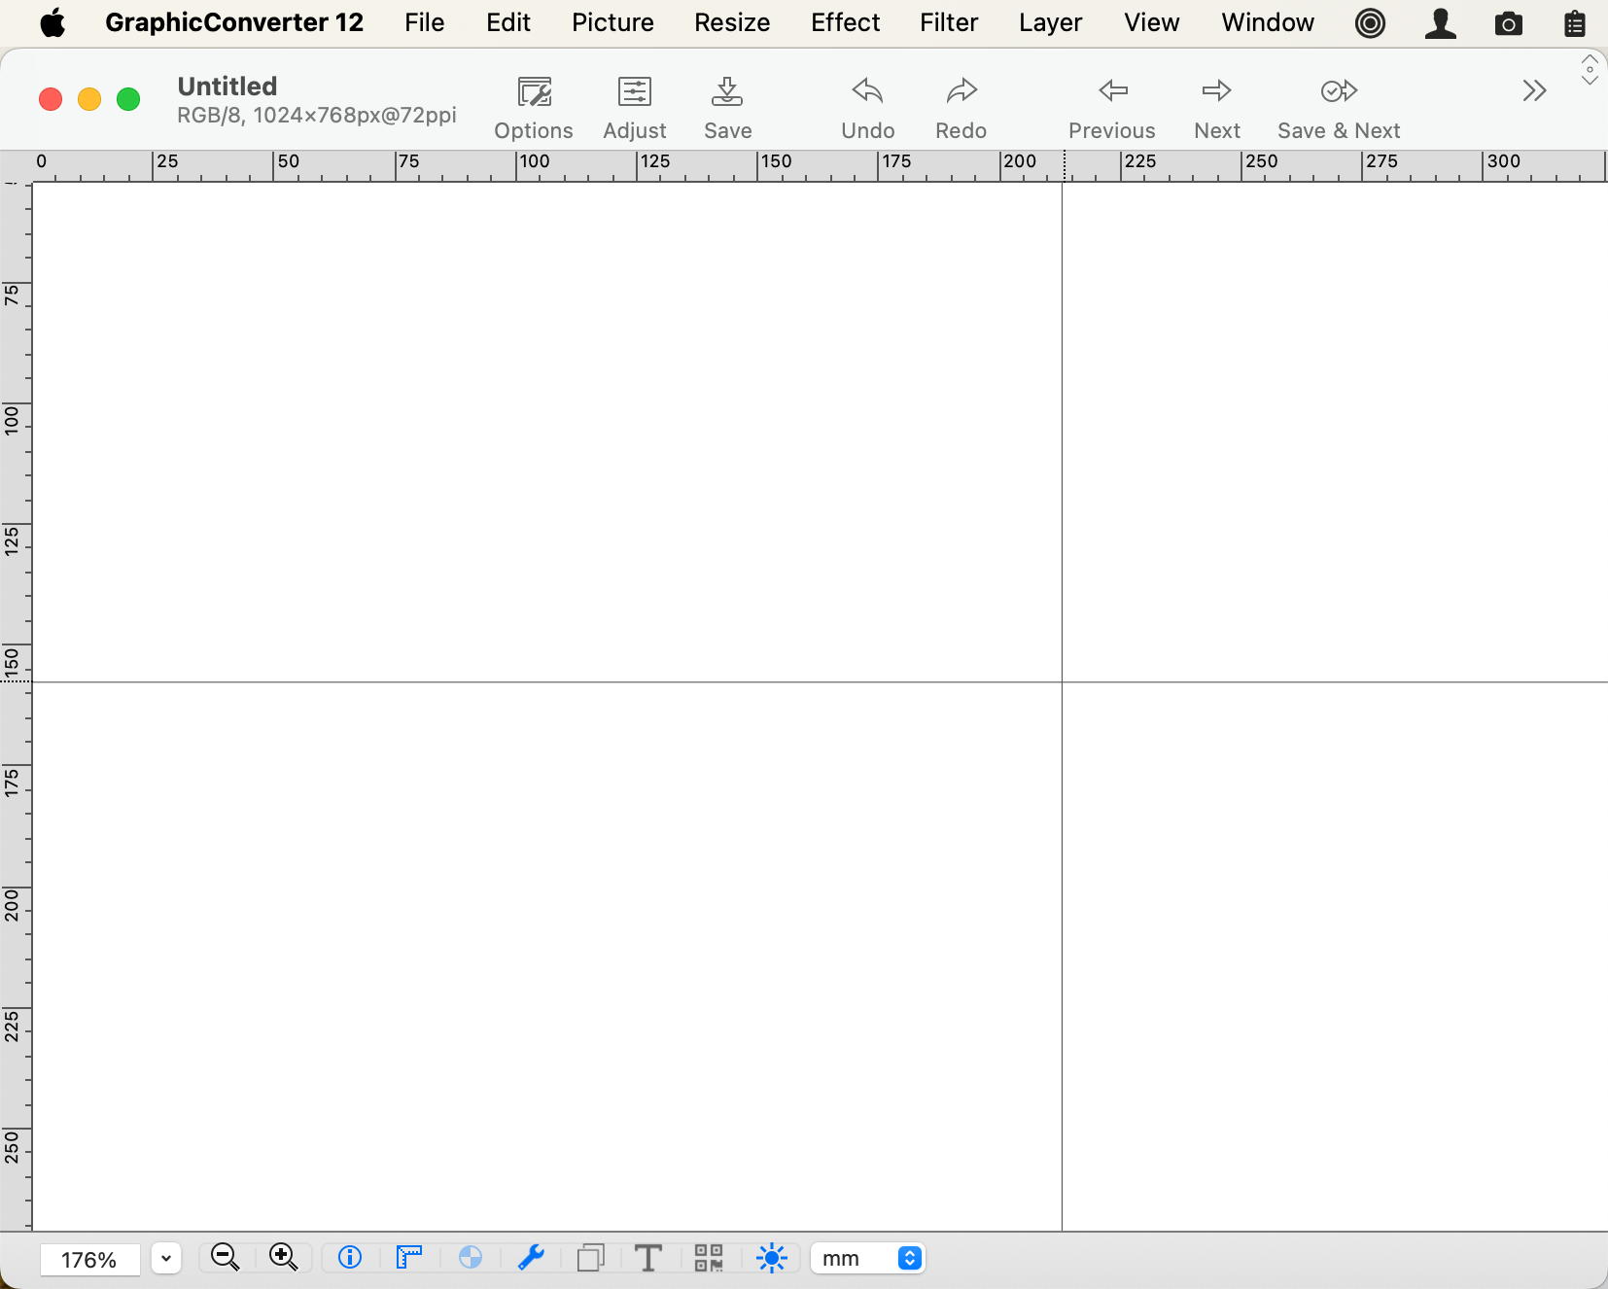Click the up/down stepper at window top right
Viewport: 1608px width, 1289px height.
click(1590, 70)
